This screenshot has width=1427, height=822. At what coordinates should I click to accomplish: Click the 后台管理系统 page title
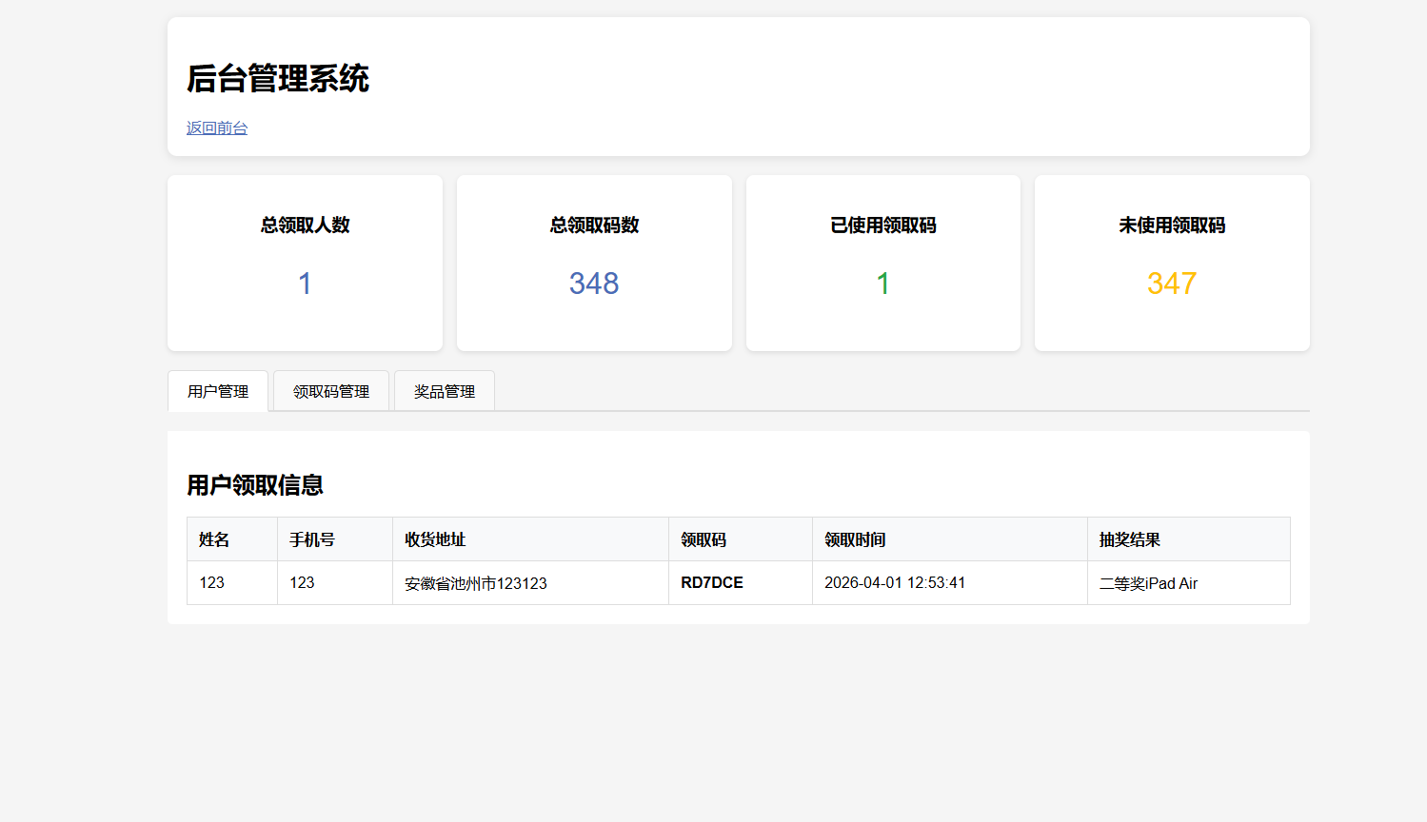click(278, 78)
